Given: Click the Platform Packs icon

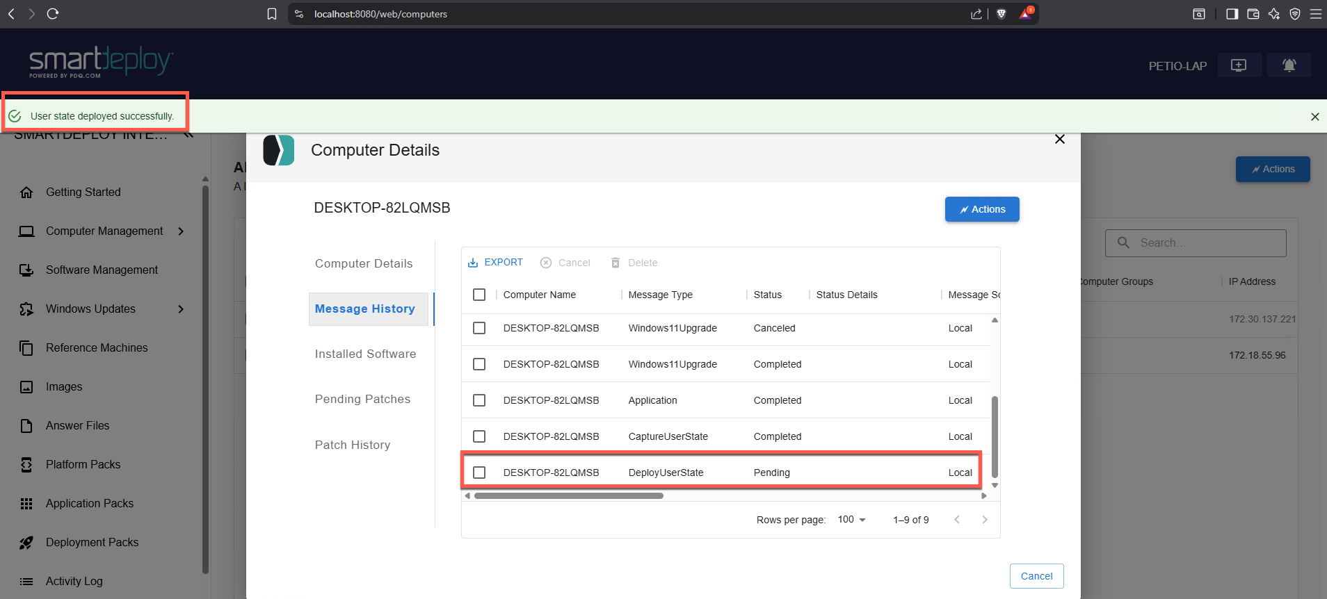Looking at the screenshot, I should [x=26, y=465].
